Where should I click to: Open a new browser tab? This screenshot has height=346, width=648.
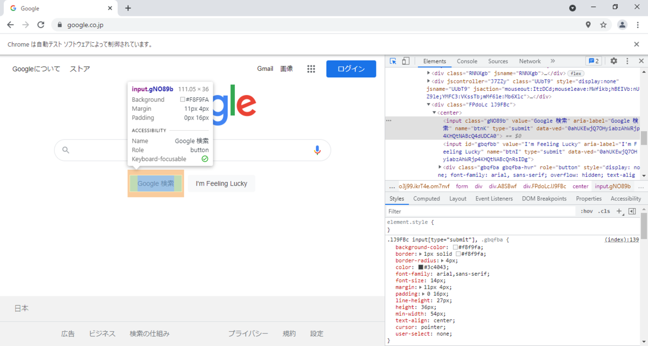(x=128, y=8)
